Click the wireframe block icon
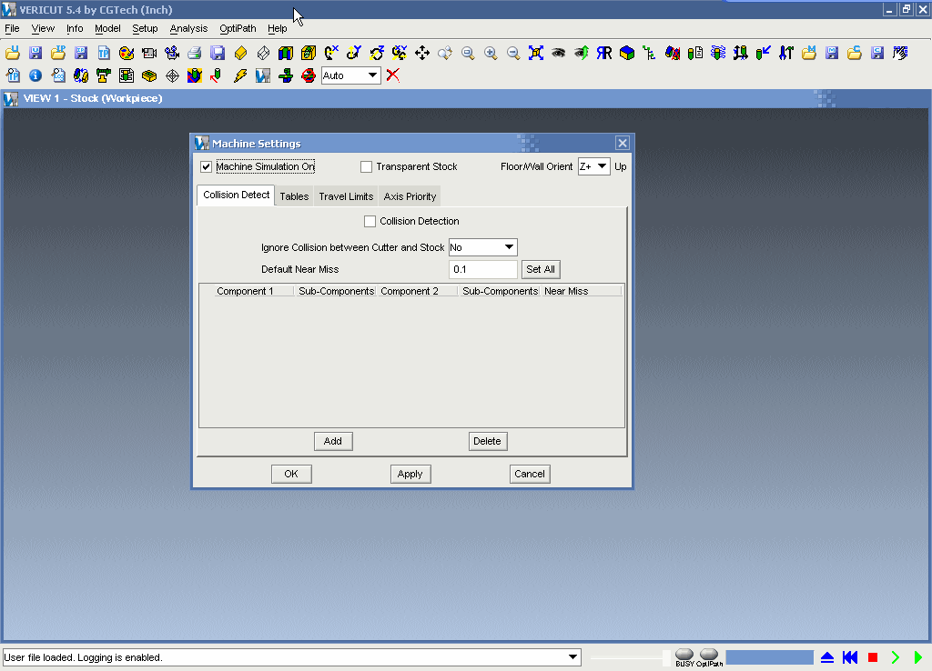This screenshot has width=932, height=671. click(263, 53)
